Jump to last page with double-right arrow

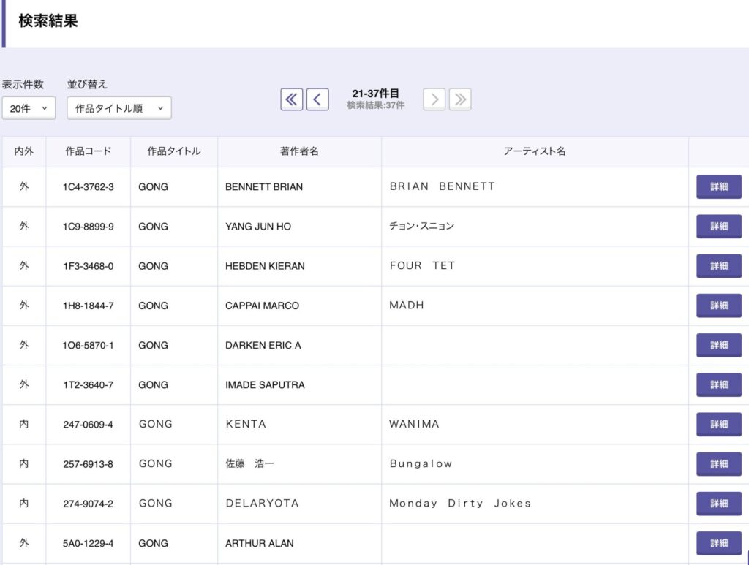[460, 99]
